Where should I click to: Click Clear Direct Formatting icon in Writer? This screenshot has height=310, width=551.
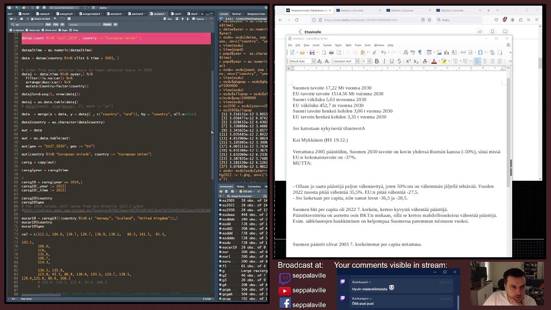click(x=425, y=61)
